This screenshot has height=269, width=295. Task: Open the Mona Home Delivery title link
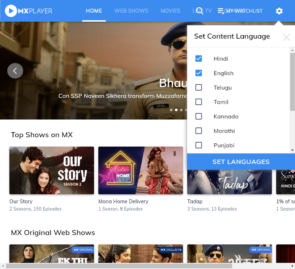click(x=123, y=201)
